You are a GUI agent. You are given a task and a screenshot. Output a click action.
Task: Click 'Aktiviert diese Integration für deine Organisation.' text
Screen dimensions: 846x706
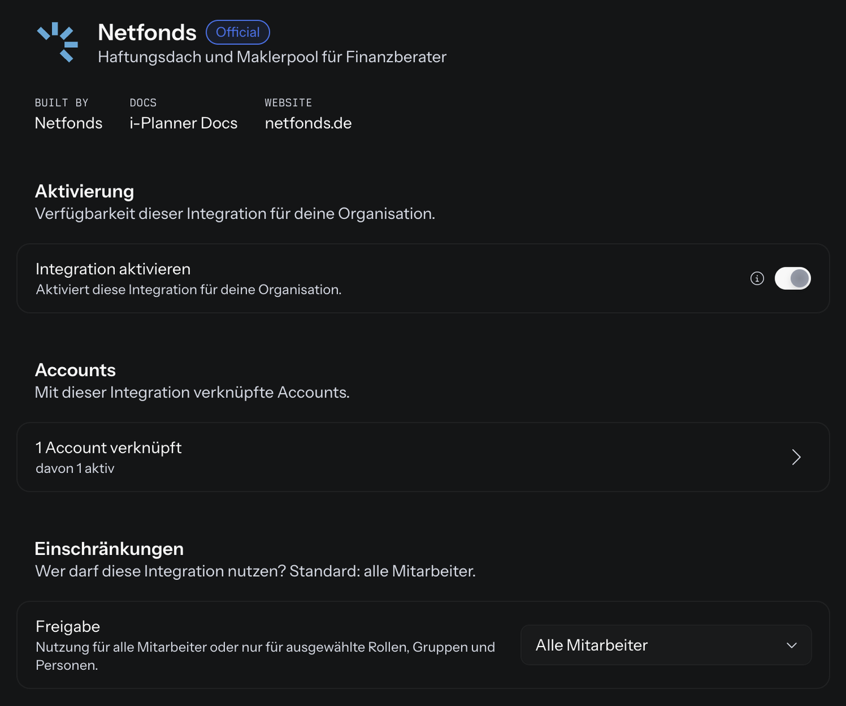tap(189, 290)
